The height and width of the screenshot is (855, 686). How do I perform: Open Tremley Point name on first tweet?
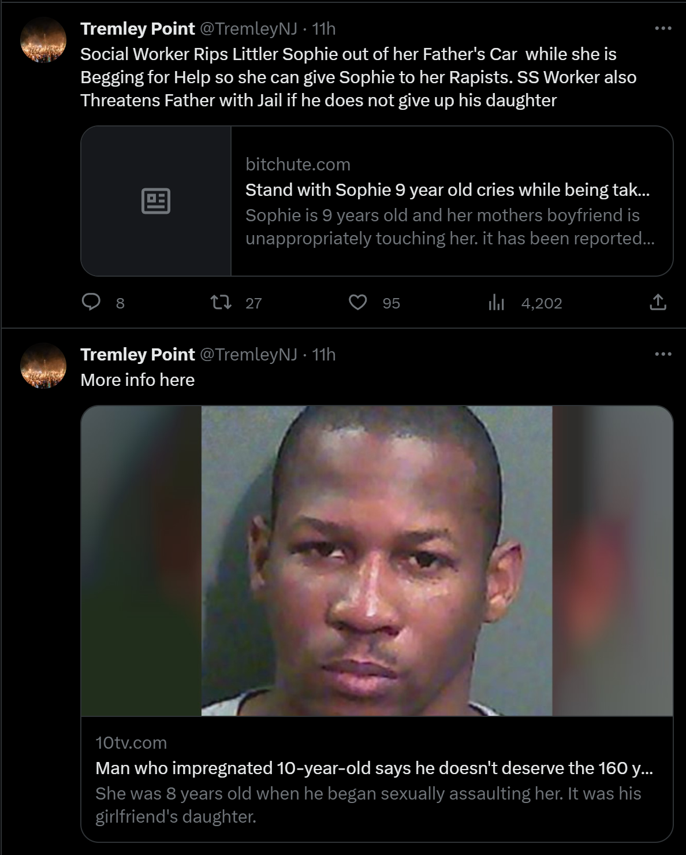(137, 28)
